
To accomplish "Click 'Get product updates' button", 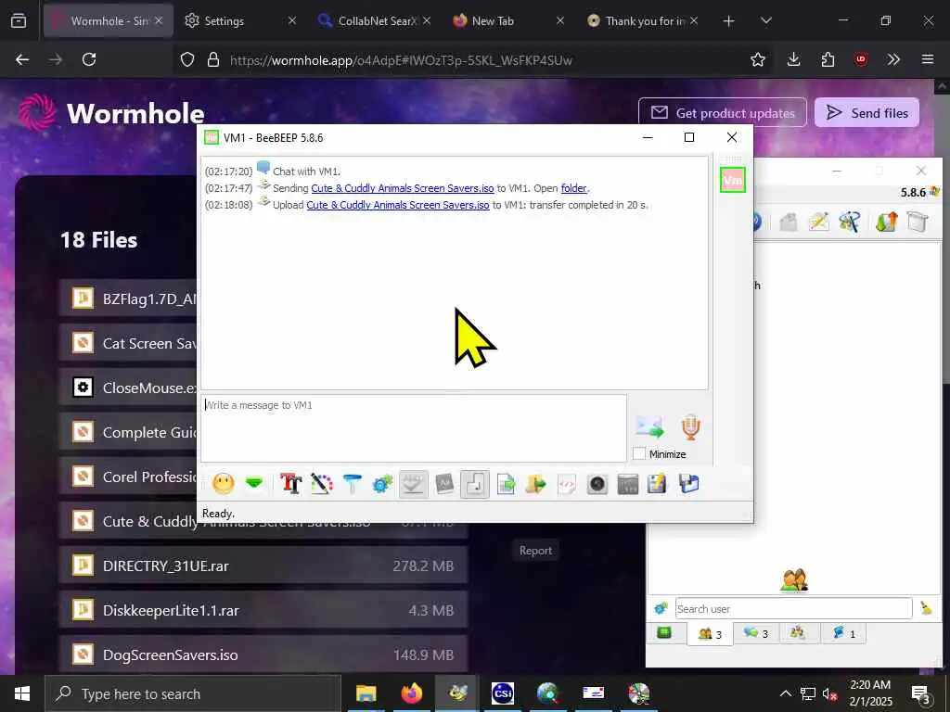I will 722,112.
